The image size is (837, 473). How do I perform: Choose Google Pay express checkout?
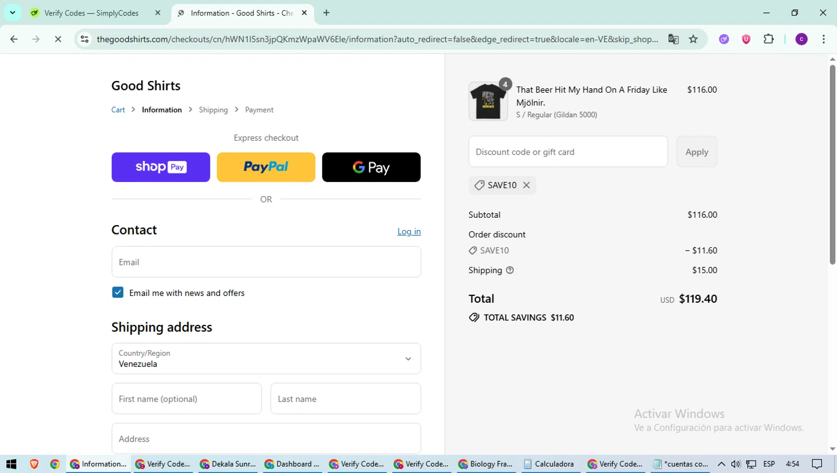click(x=371, y=167)
